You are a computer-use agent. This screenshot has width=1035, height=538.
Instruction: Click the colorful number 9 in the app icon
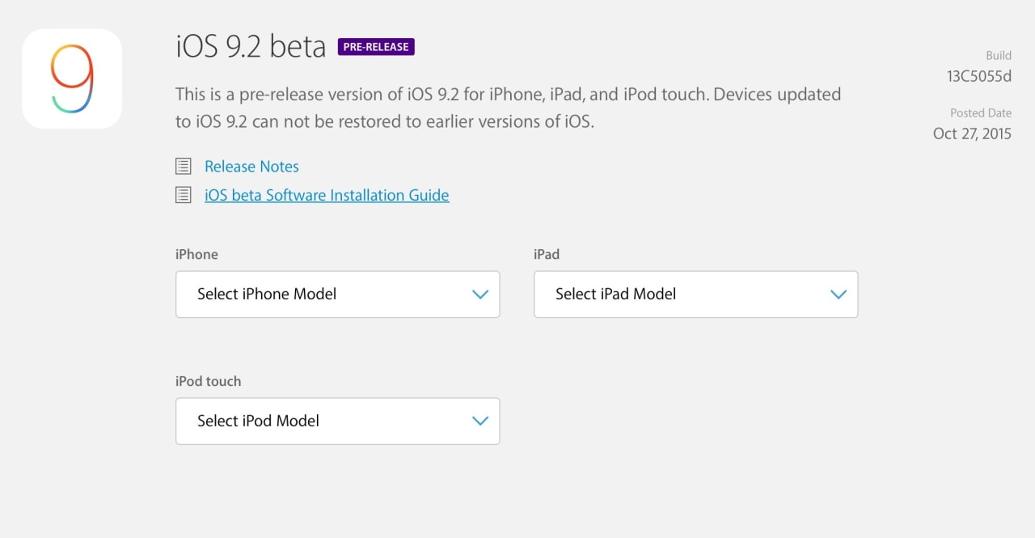pyautogui.click(x=71, y=78)
